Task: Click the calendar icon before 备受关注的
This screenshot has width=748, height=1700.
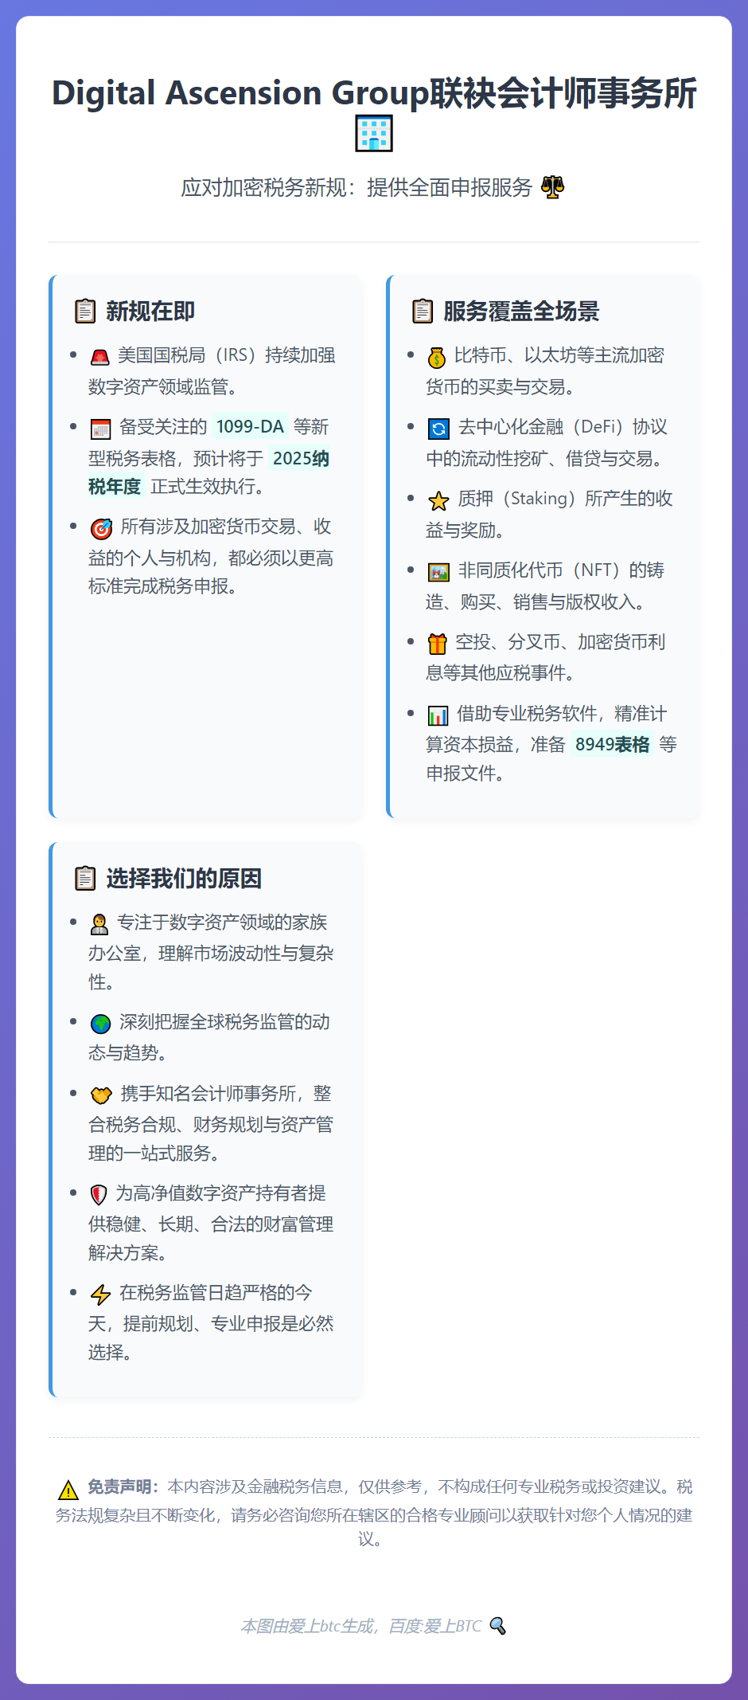Action: point(100,429)
